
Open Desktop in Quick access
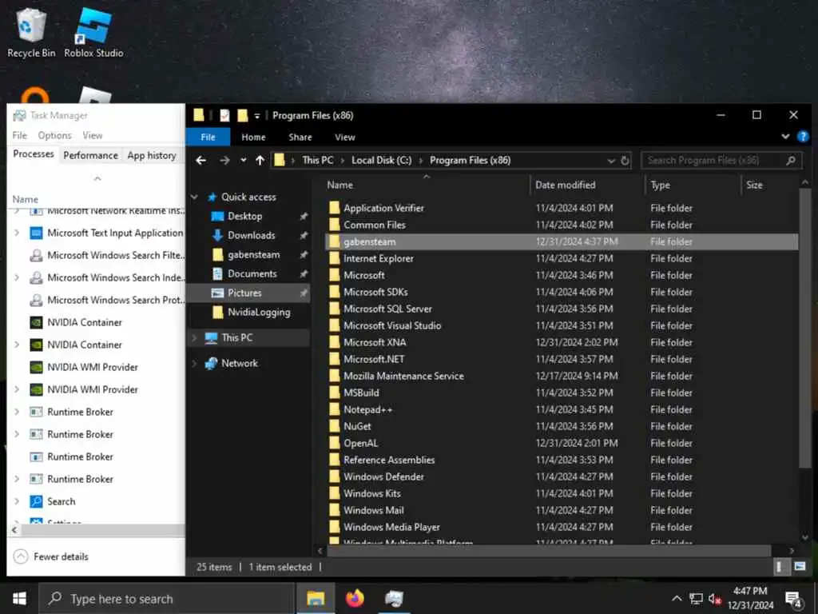pyautogui.click(x=244, y=216)
